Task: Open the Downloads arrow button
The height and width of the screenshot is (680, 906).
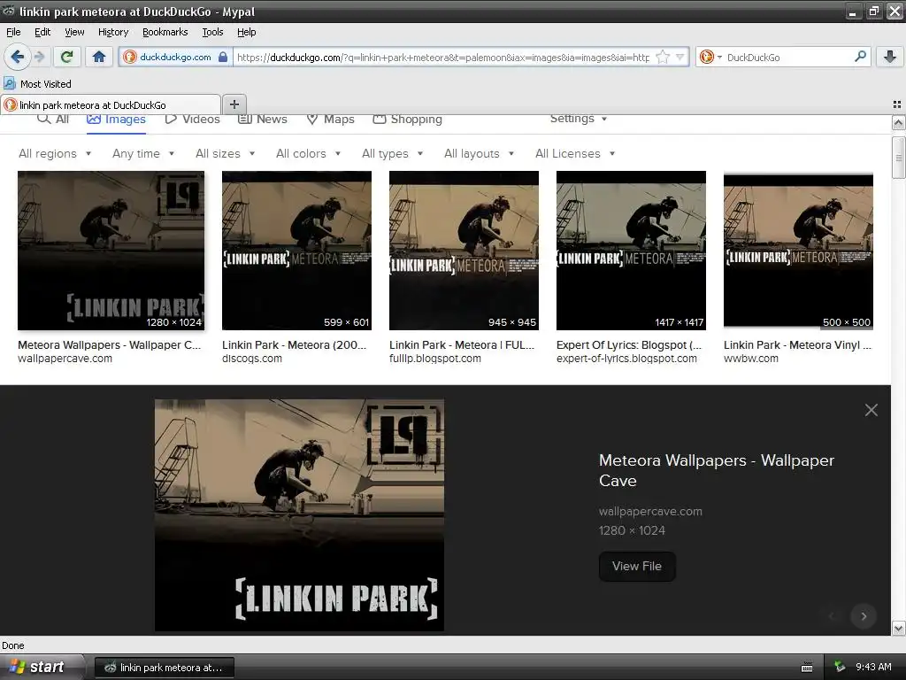Action: [890, 57]
